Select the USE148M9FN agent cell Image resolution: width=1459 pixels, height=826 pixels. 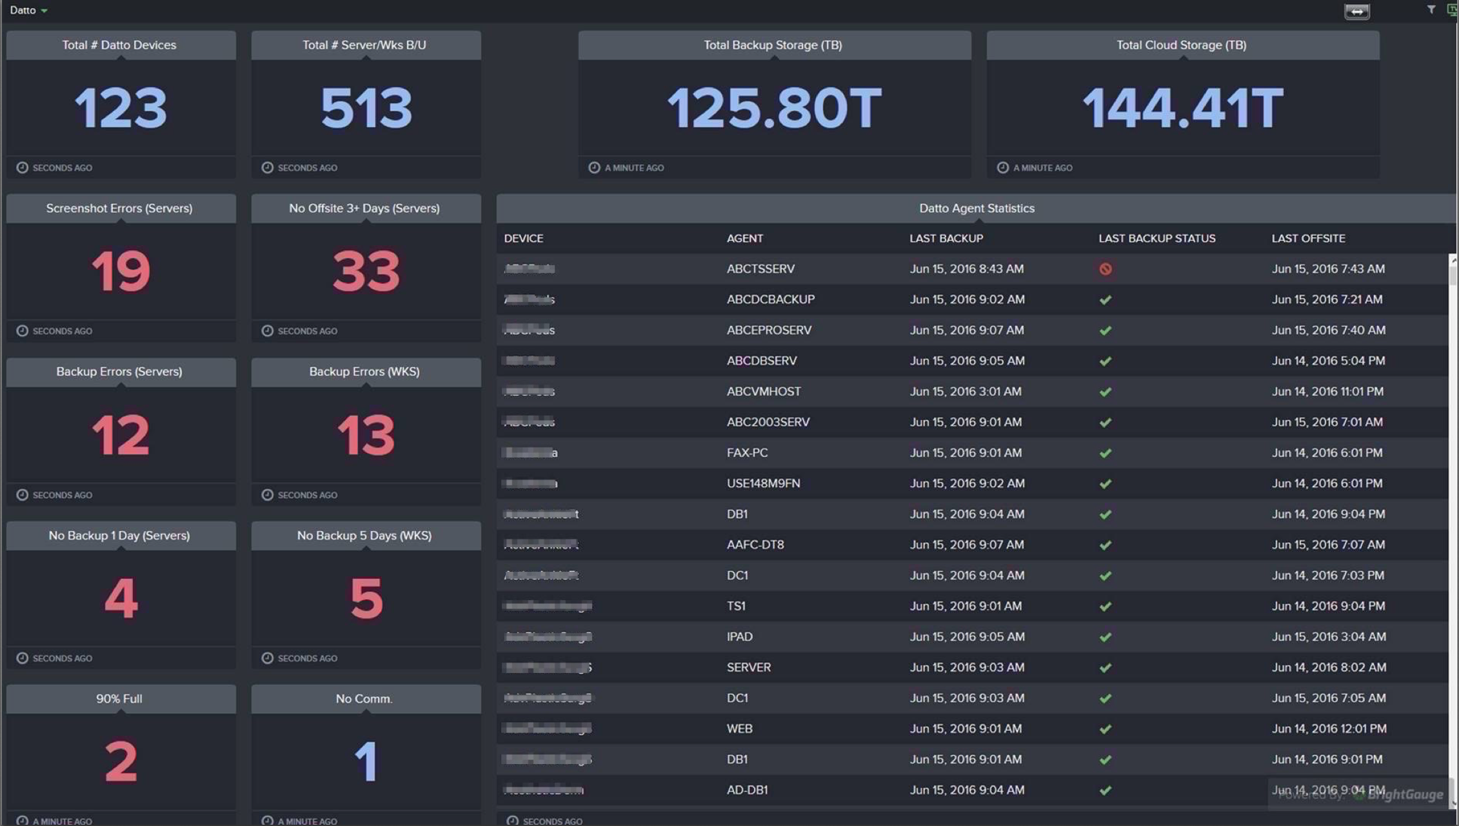coord(763,483)
